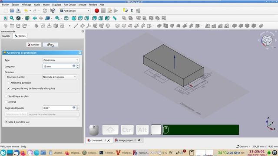Click the Save document icon
Viewport: 278px width, 156px height.
point(18,10)
